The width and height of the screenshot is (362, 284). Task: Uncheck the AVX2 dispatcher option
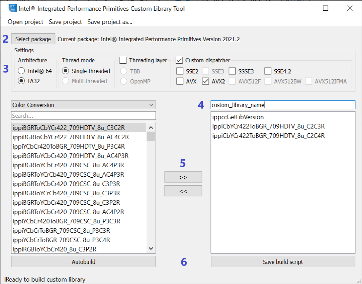[x=205, y=81]
